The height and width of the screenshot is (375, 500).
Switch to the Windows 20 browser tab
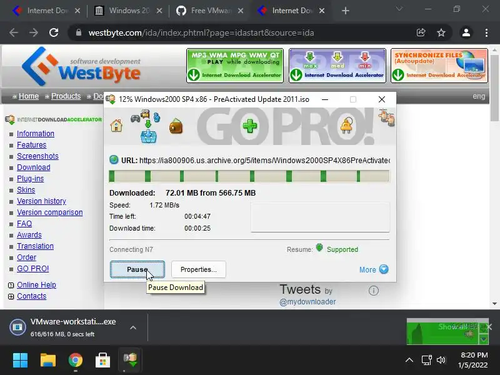129,11
